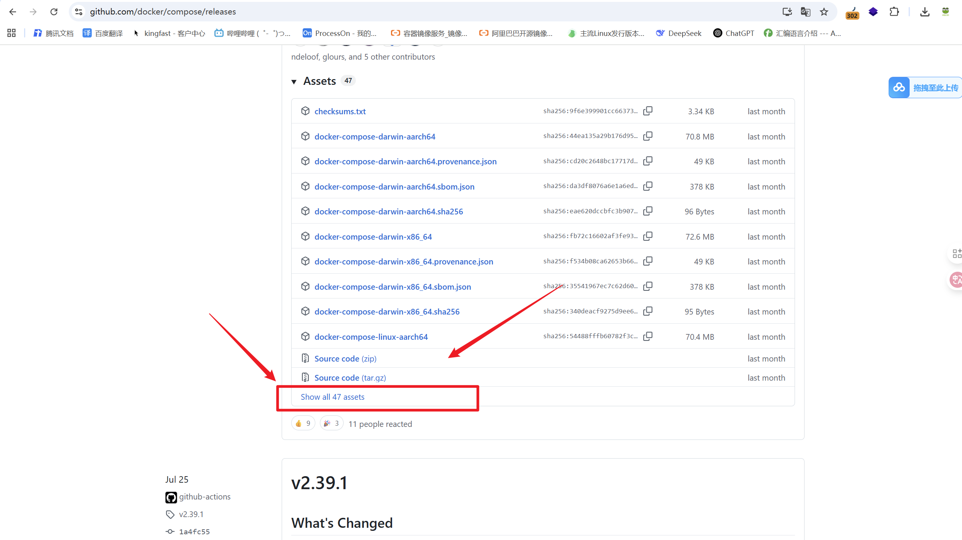Download docker-compose-darwin-x86_64 binary

point(373,237)
